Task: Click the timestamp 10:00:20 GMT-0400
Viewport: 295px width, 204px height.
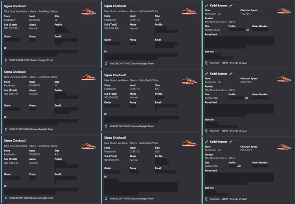Action: [31, 129]
